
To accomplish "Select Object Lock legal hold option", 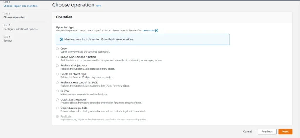I will pyautogui.click(x=57, y=108).
